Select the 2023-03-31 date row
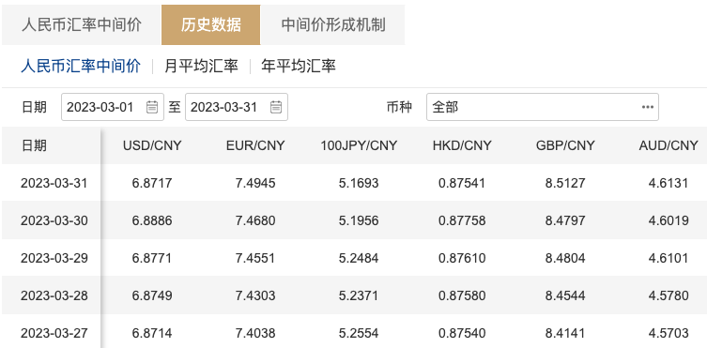The width and height of the screenshot is (707, 348). pos(354,183)
